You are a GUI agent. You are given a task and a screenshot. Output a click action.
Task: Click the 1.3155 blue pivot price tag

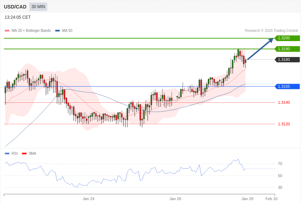click(287, 86)
